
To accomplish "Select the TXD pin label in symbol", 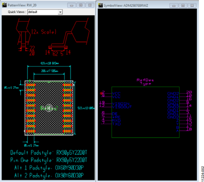I will click(x=116, y=124).
